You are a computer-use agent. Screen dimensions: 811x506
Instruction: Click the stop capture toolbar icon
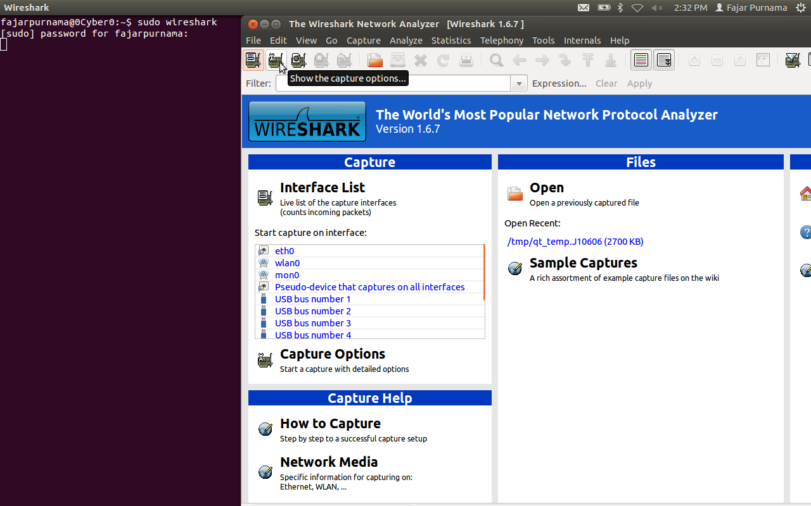point(321,60)
